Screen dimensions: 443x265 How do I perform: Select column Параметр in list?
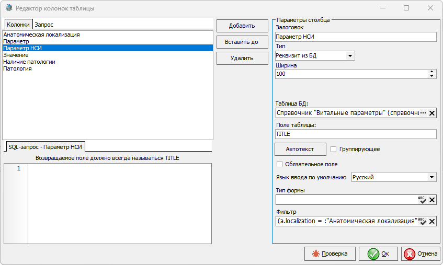pyautogui.click(x=107, y=41)
